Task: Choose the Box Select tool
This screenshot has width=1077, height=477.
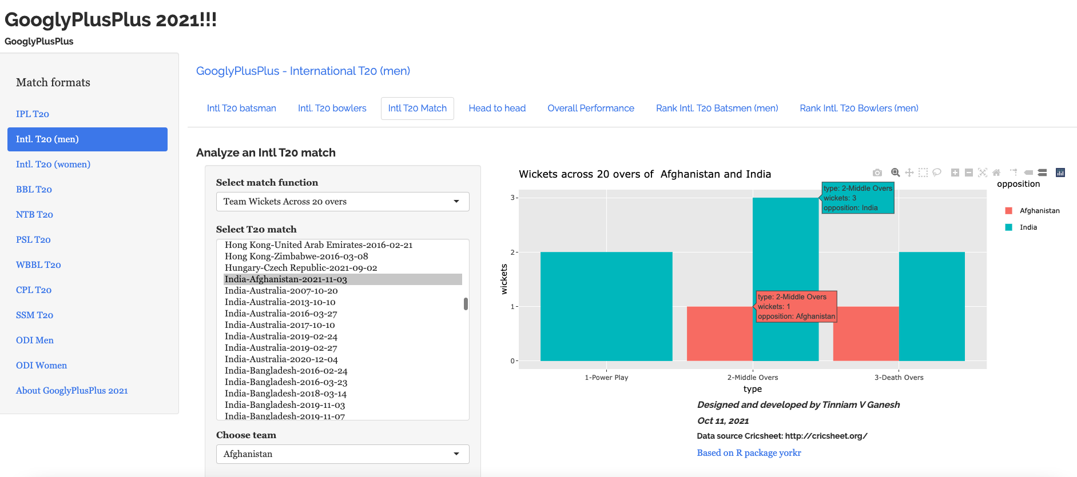Action: pos(923,173)
